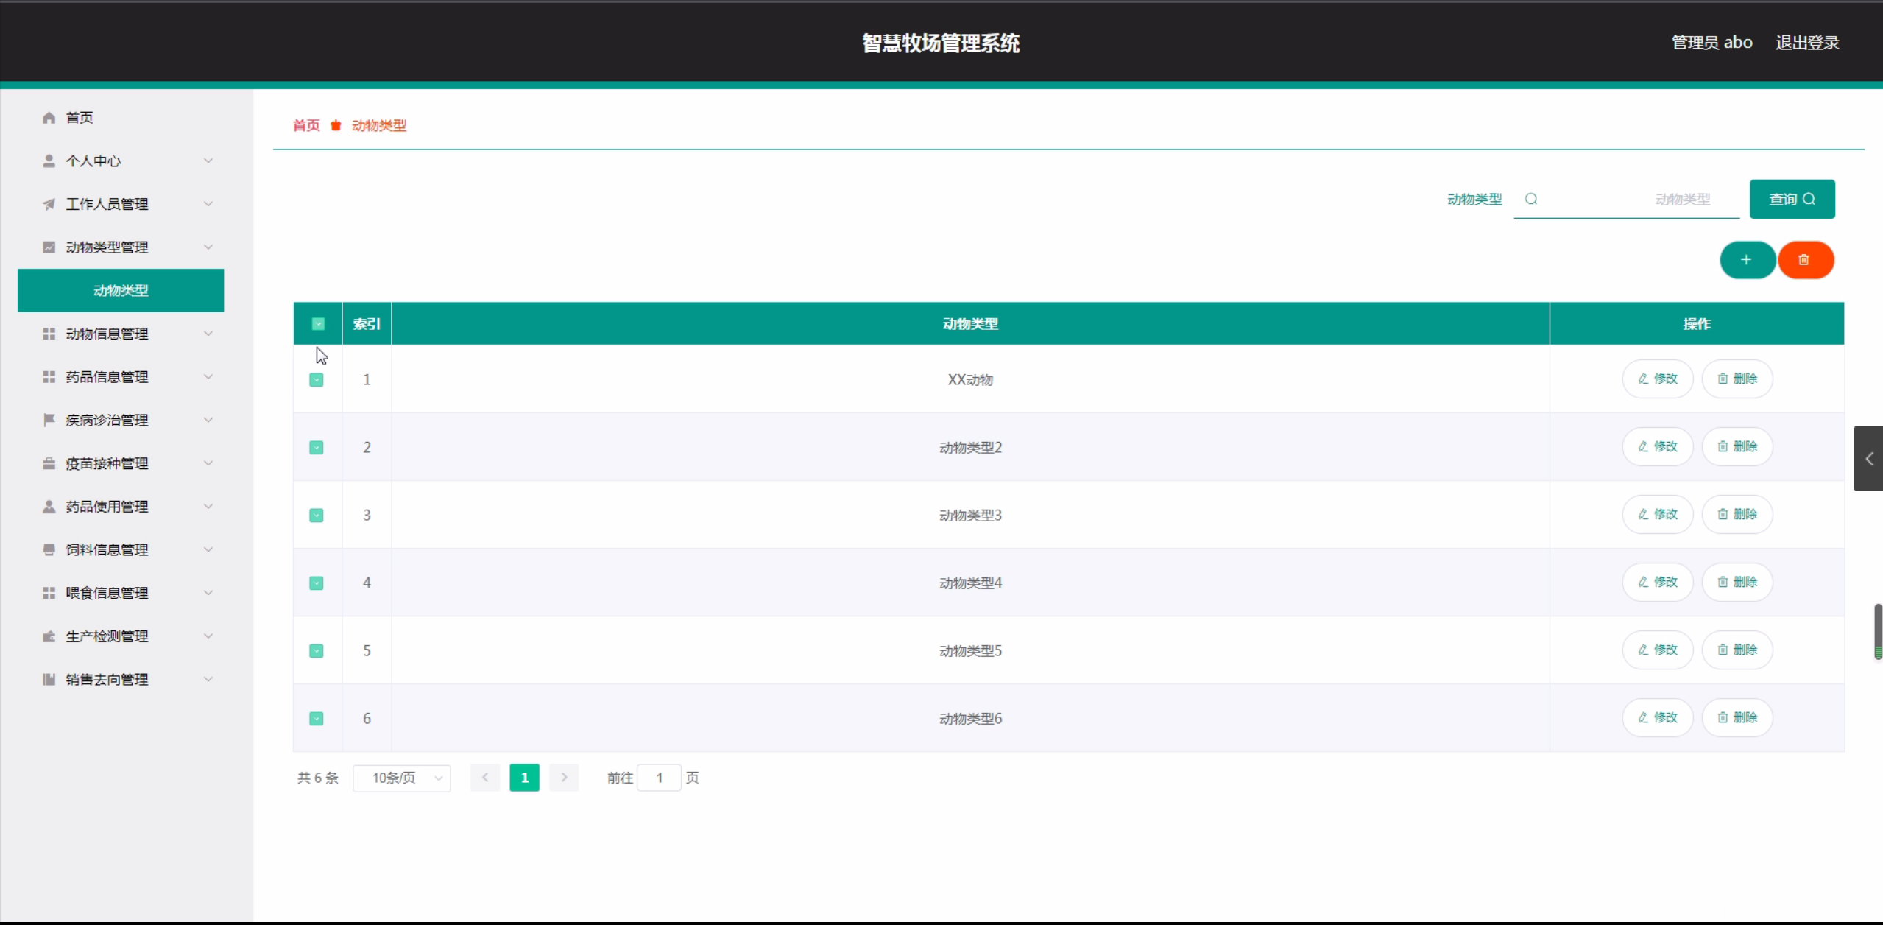The width and height of the screenshot is (1883, 925).
Task: Click the home icon in sidebar
Action: point(49,118)
